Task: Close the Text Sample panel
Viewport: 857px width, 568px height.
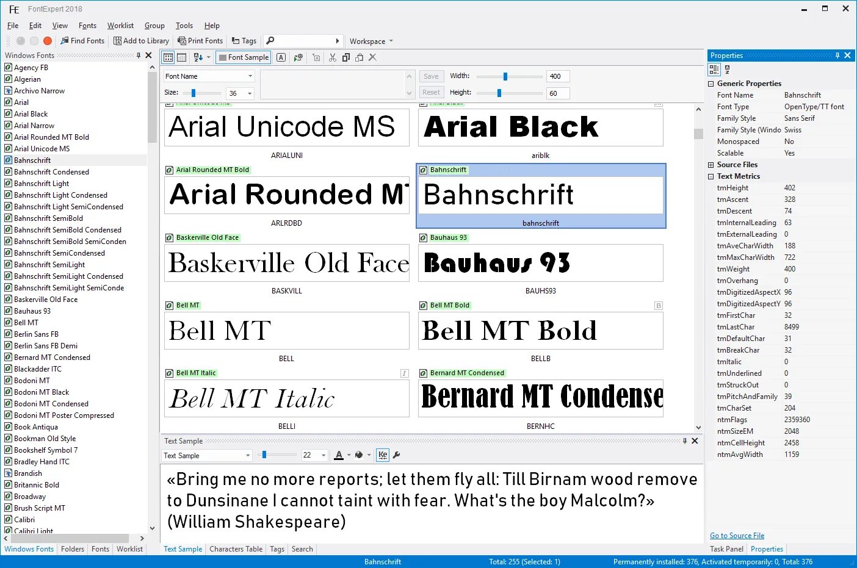Action: point(695,440)
